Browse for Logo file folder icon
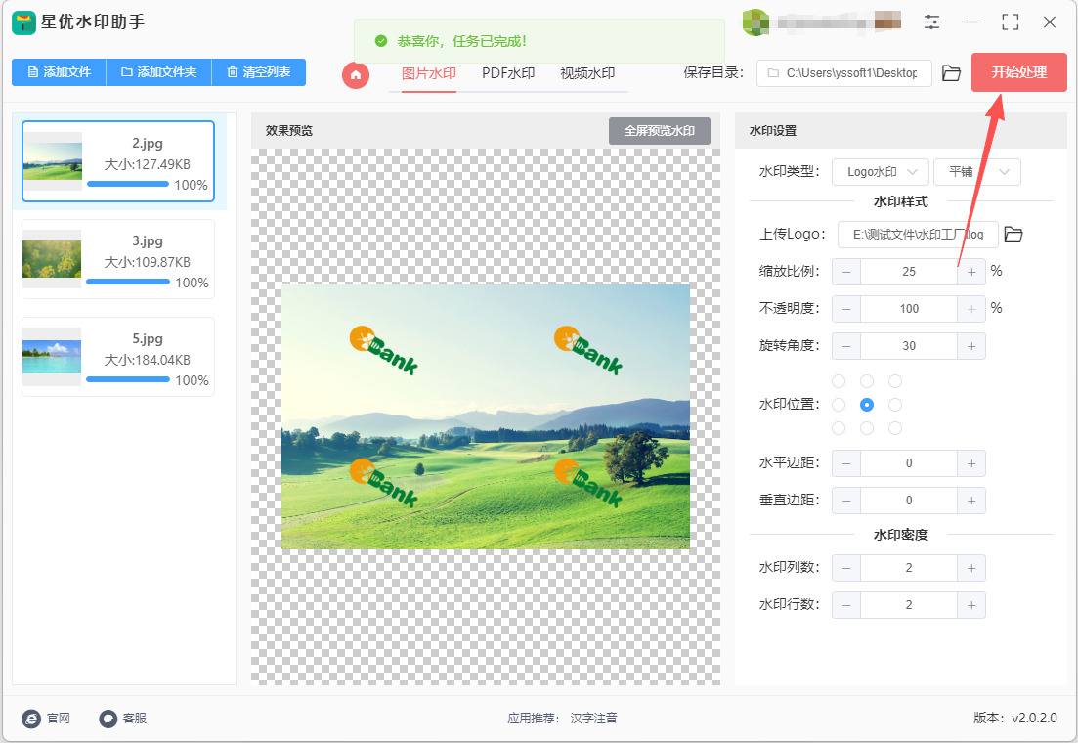1078x743 pixels. [x=1013, y=235]
